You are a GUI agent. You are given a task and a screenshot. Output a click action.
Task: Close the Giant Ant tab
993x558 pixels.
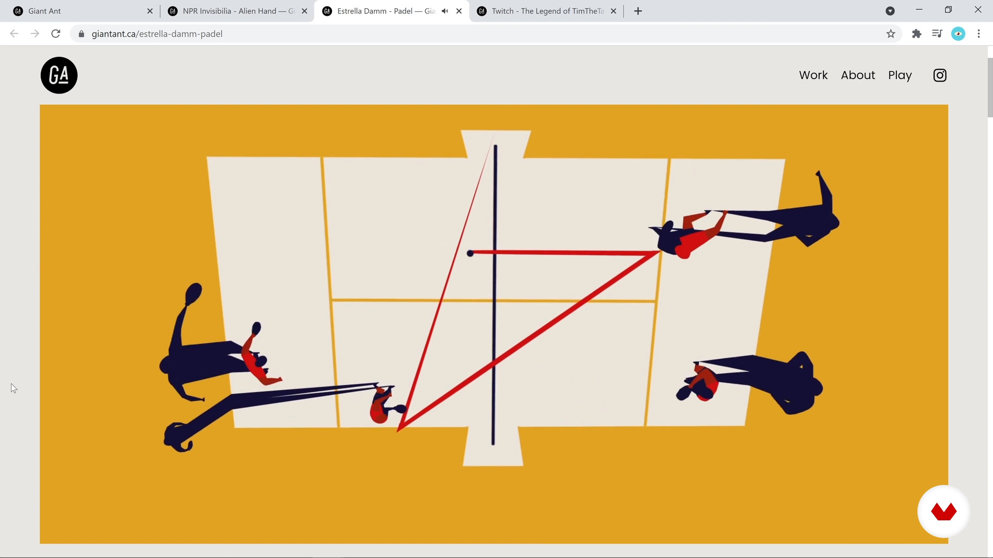[150, 11]
